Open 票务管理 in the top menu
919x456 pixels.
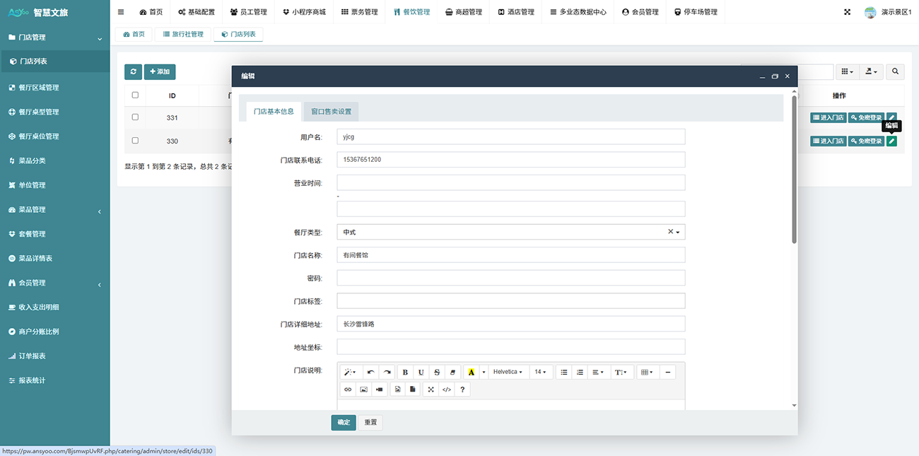coord(359,12)
